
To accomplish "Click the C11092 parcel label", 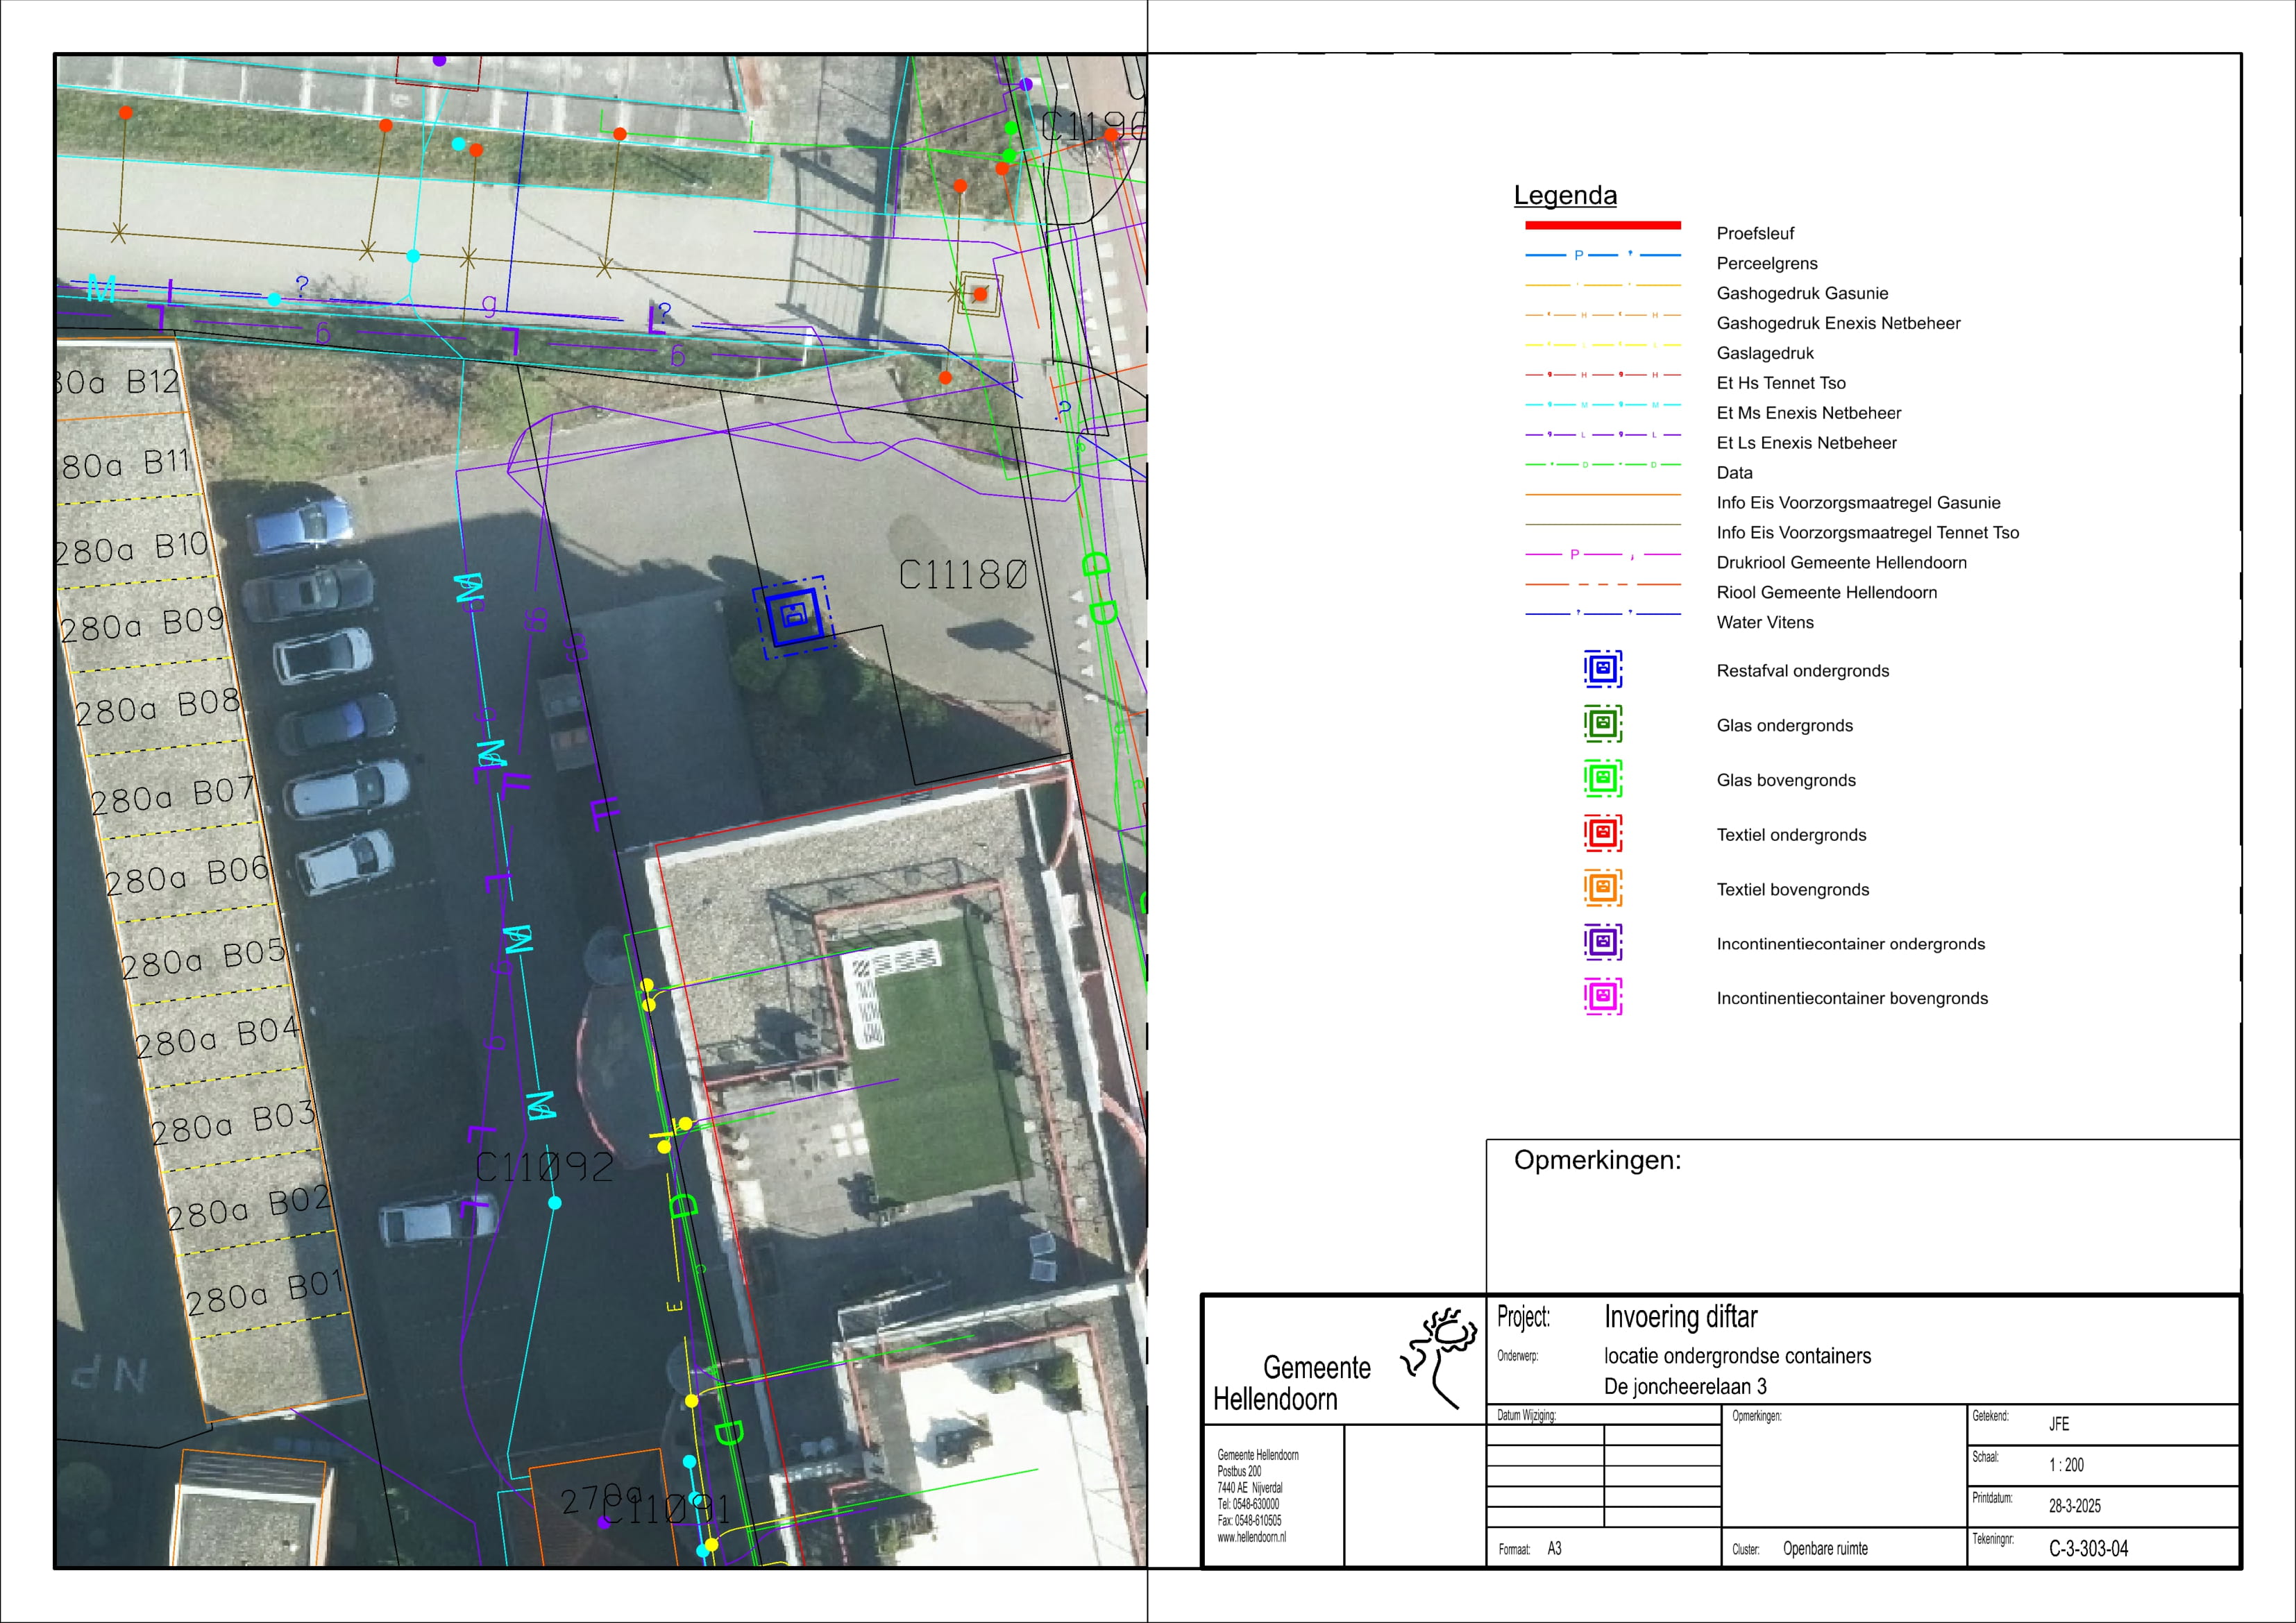I will pyautogui.click(x=544, y=1167).
